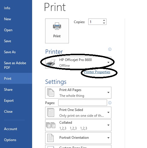Open the Collated options dropdown
Screen dimensions: 147x148
(x=78, y=125)
